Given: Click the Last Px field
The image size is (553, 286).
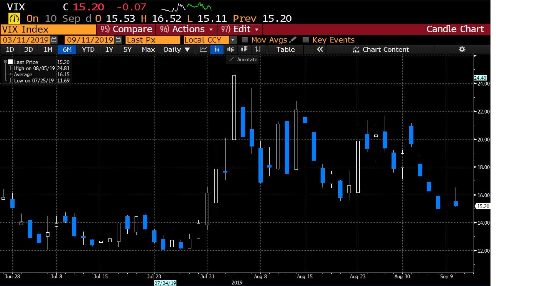Looking at the screenshot, I should point(153,40).
